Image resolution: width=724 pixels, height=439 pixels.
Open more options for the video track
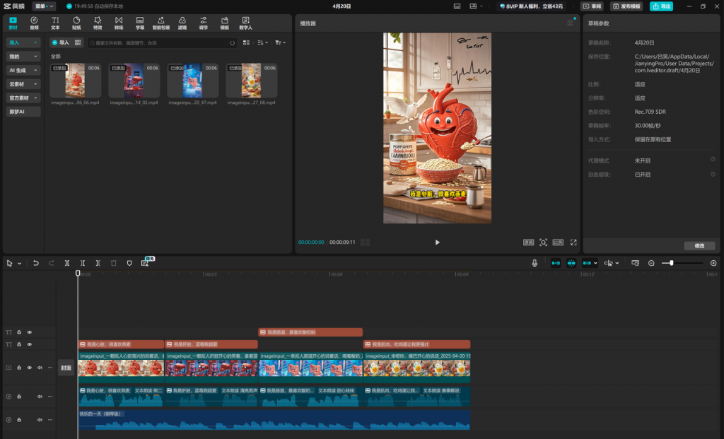click(x=50, y=368)
